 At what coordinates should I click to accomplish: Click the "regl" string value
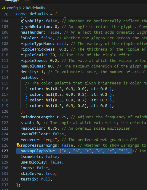[x=50, y=140]
